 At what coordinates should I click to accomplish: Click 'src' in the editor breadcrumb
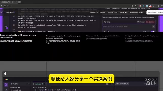(34, 87)
